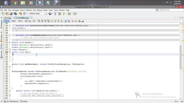Screen dimensions: 184x103
Task: Open the Output window
Action: (x=24, y=102)
